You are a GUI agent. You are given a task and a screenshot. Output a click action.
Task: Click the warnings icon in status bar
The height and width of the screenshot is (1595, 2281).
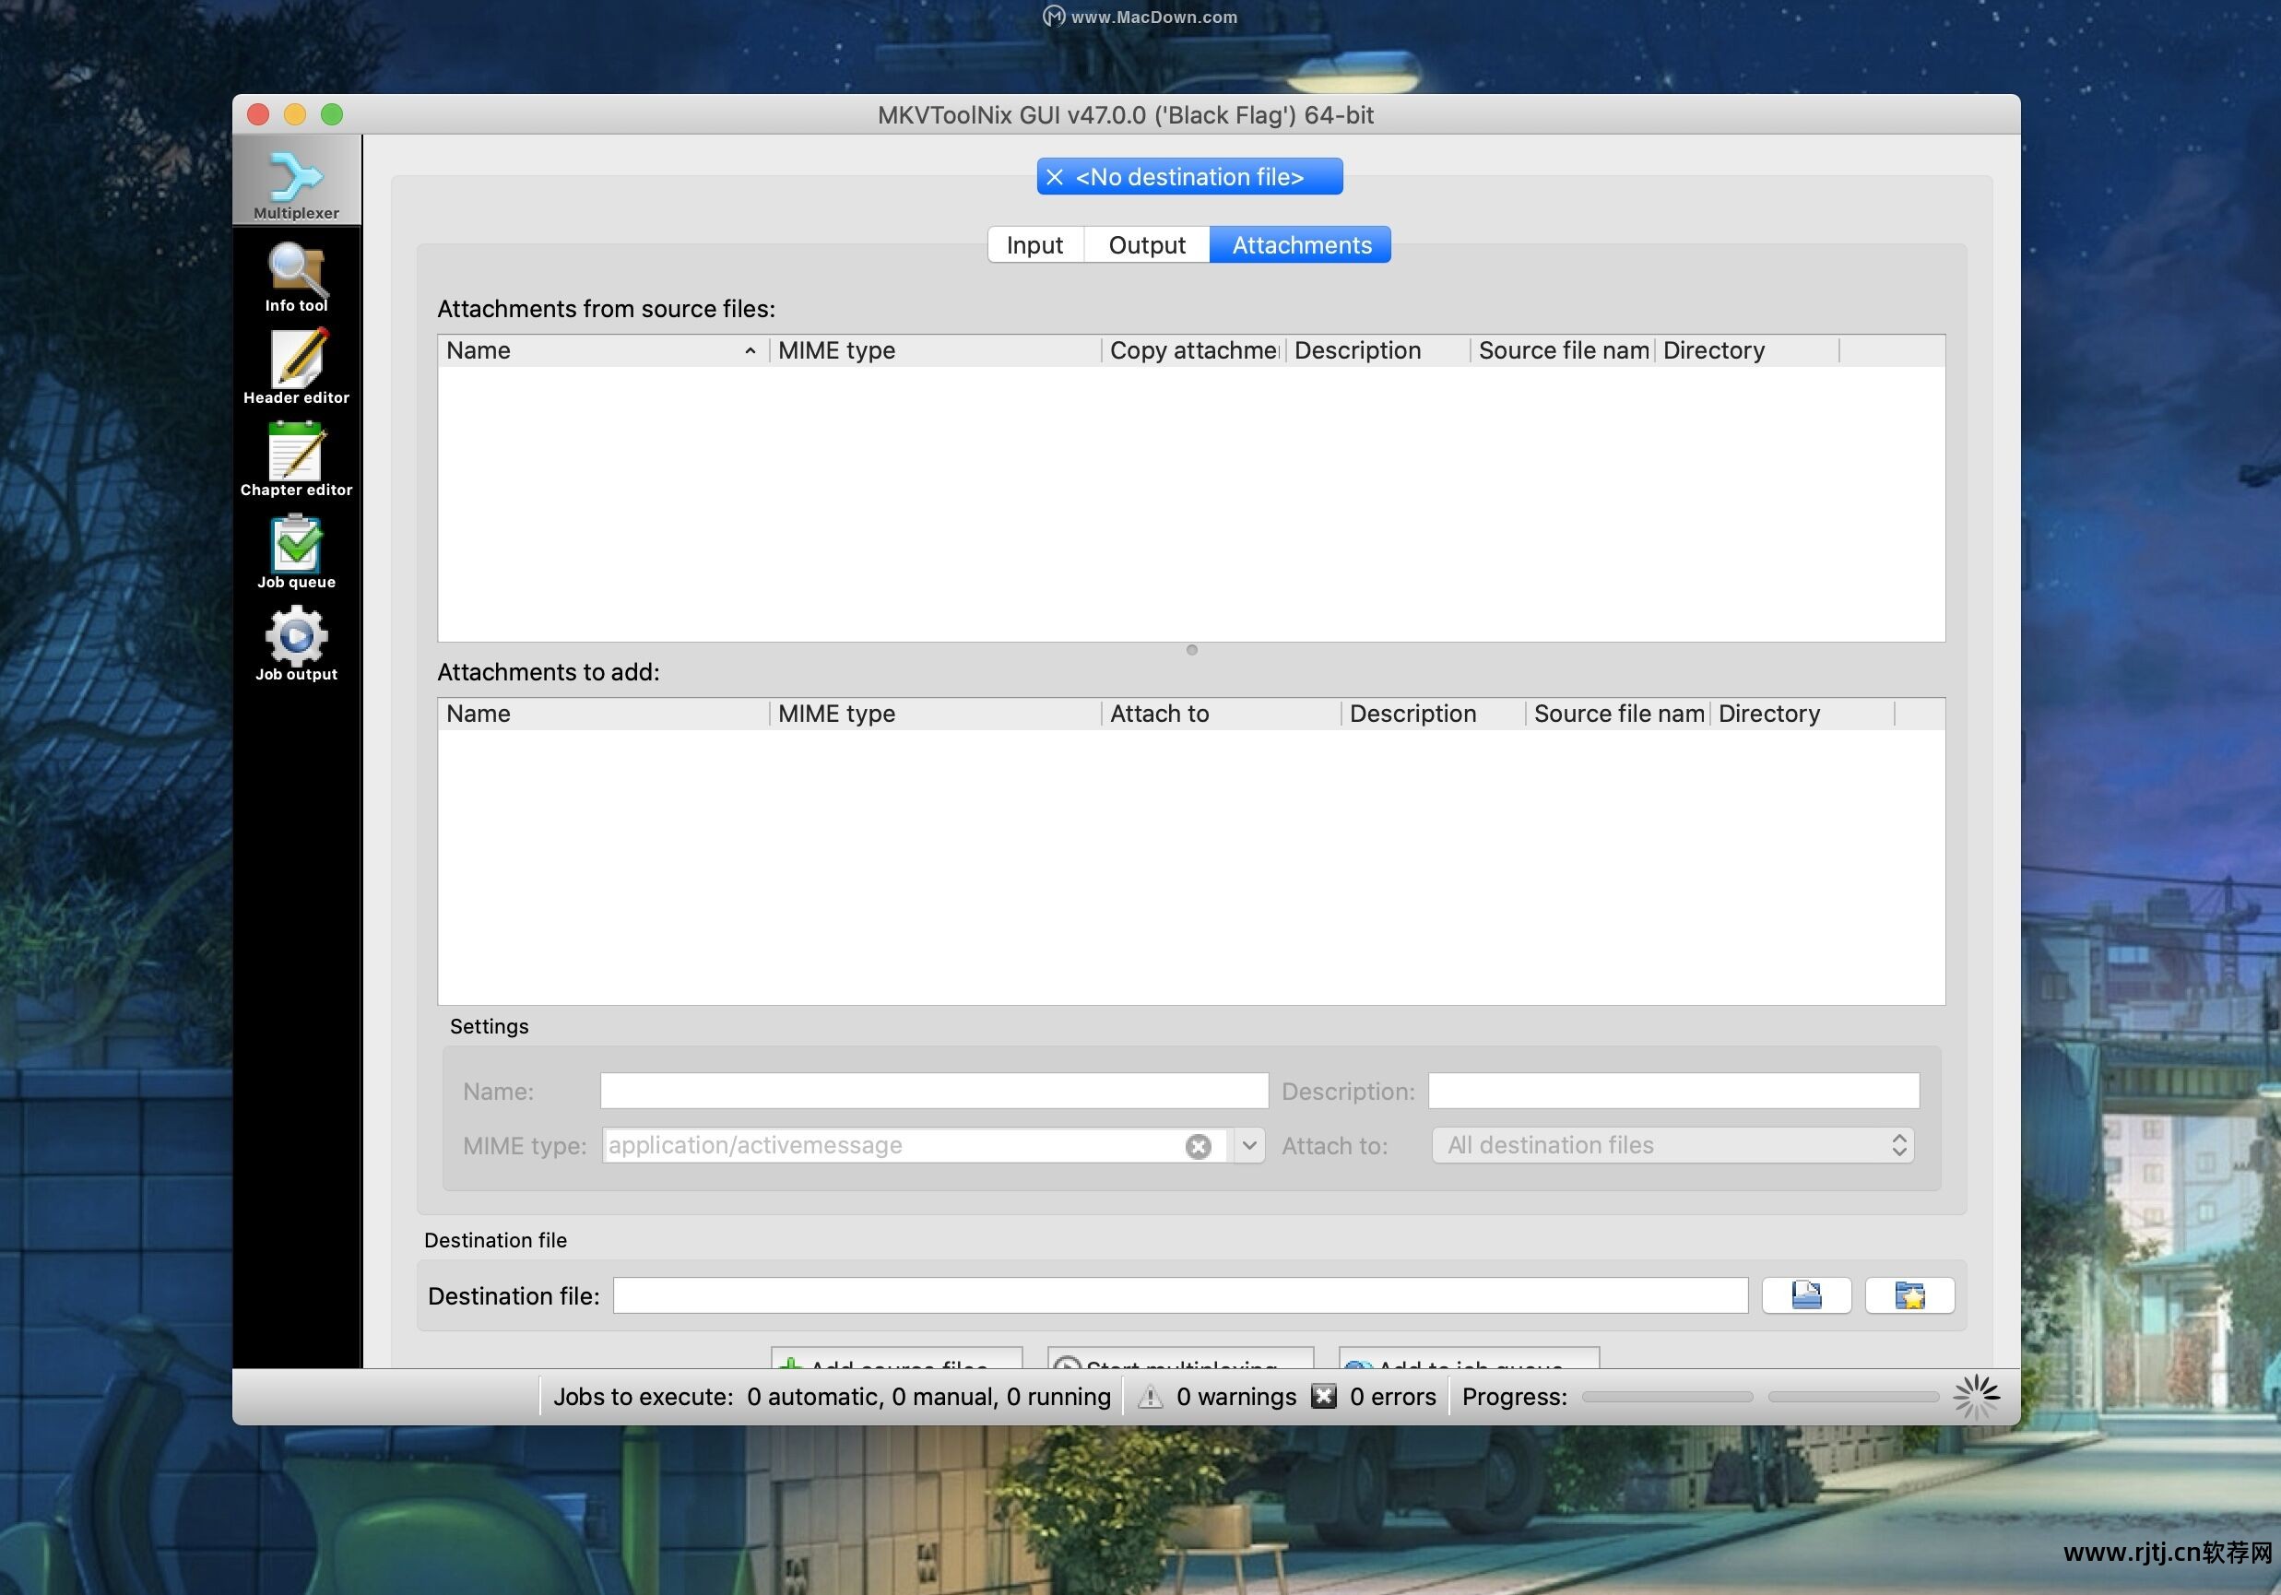click(1150, 1398)
